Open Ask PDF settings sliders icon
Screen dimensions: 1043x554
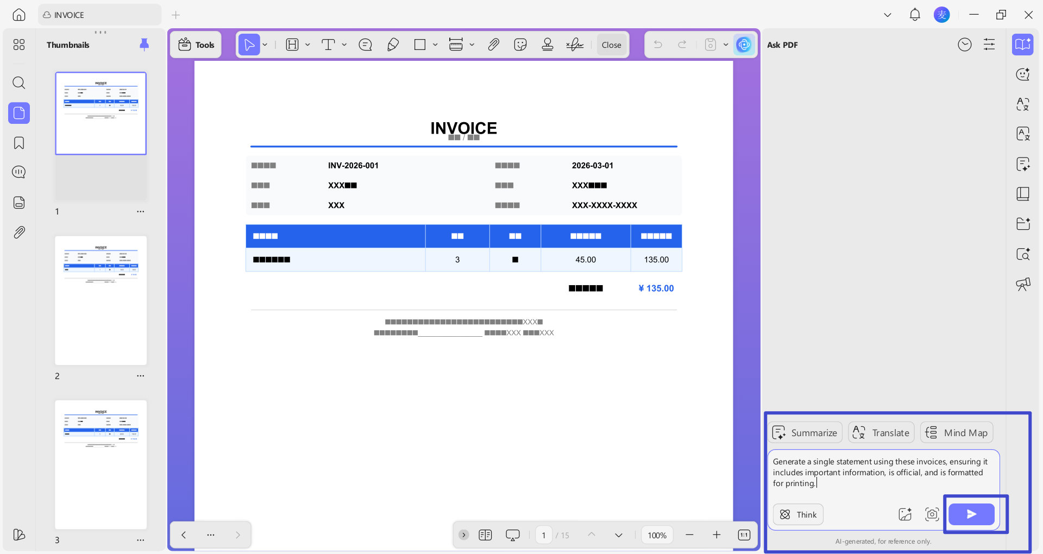tap(989, 45)
